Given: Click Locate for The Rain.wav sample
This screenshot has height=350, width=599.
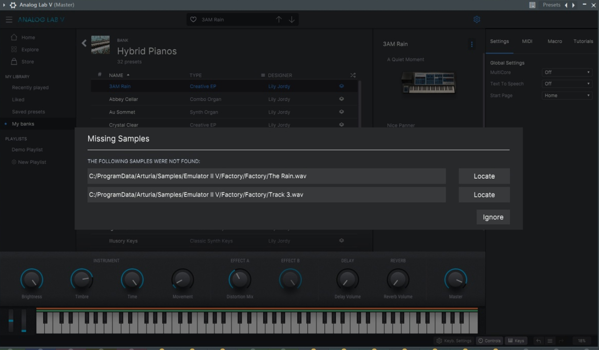Looking at the screenshot, I should tap(484, 176).
